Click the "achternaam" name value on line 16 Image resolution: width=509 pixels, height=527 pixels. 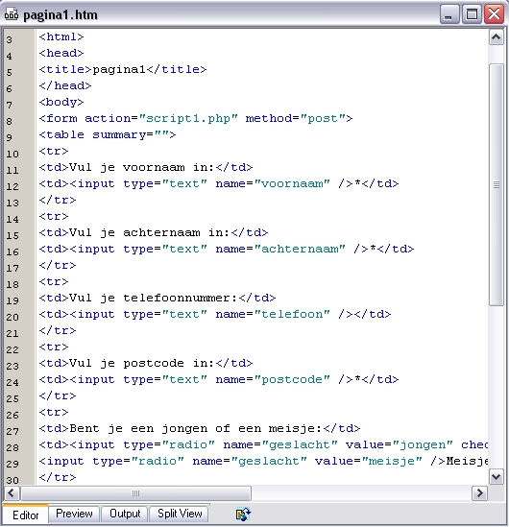point(300,249)
